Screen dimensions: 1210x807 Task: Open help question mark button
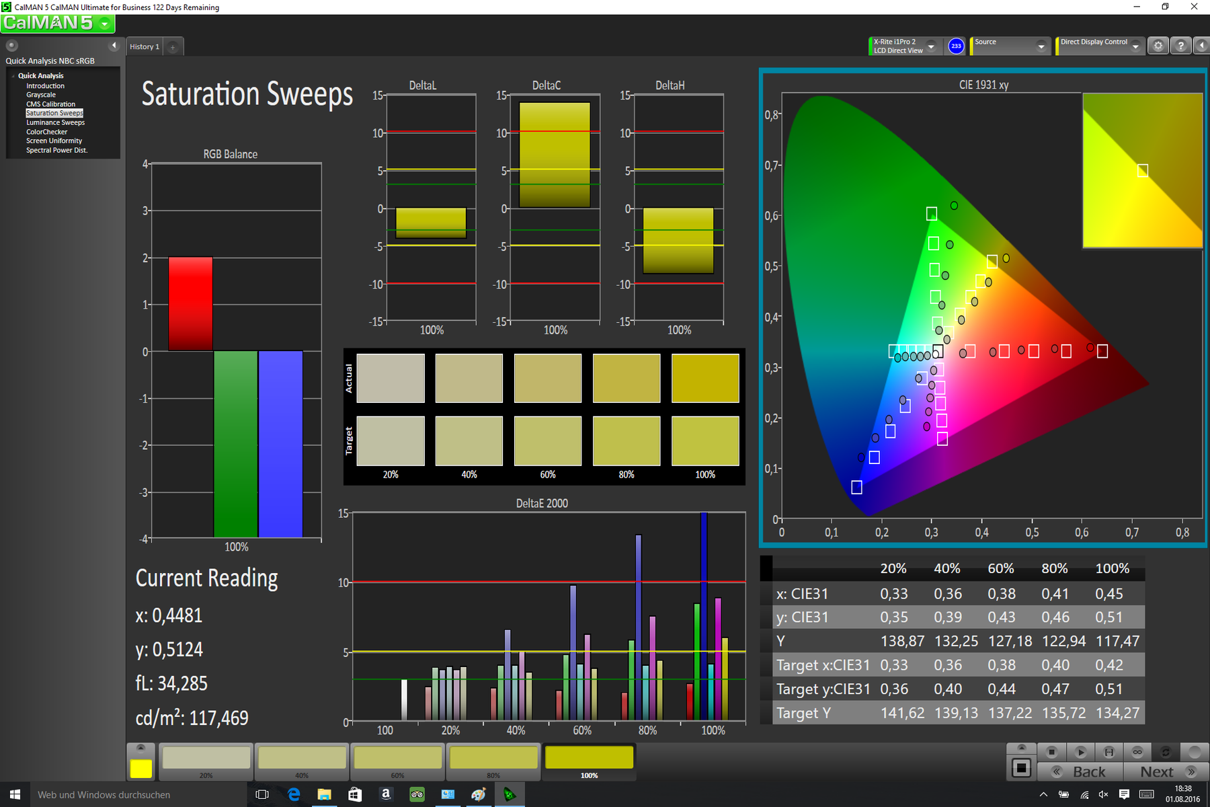(1180, 46)
